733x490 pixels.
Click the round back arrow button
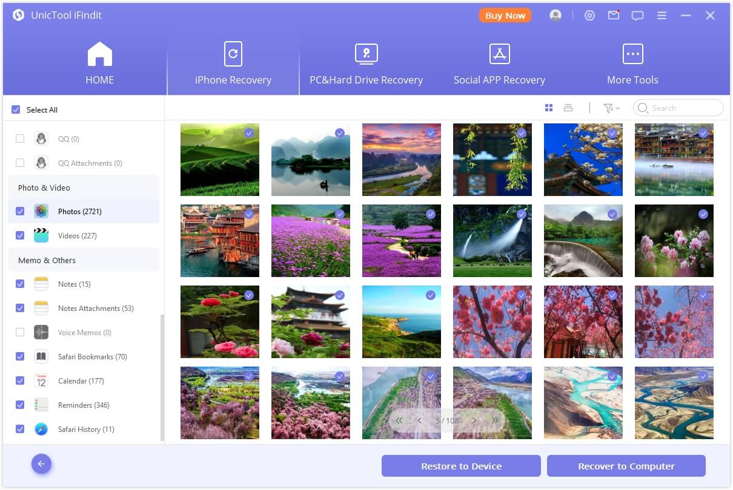(x=41, y=464)
